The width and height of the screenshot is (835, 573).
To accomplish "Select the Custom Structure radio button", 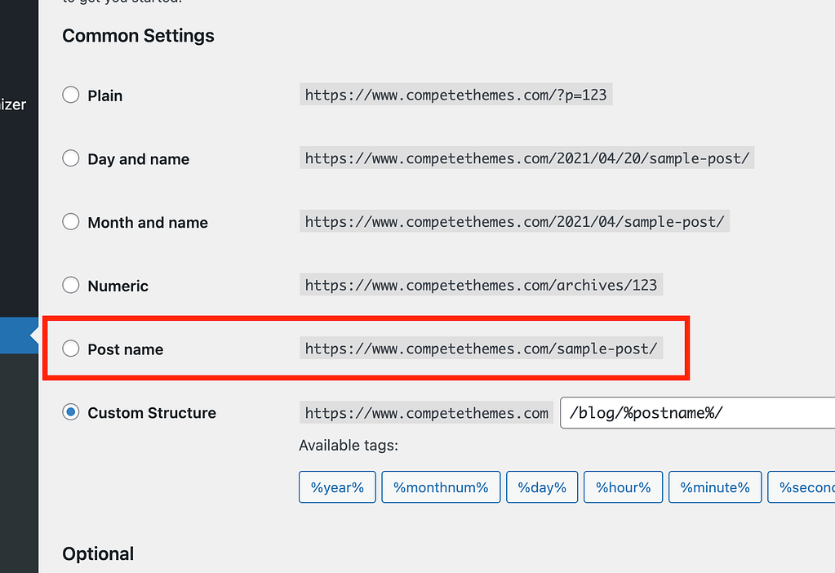I will point(71,412).
